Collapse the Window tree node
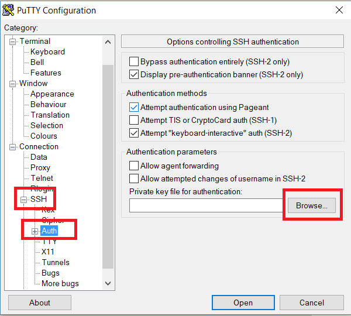The image size is (351, 316). pyautogui.click(x=12, y=84)
